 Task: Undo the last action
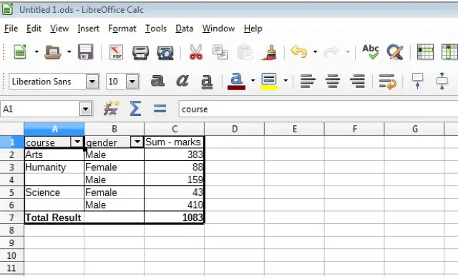click(x=298, y=52)
